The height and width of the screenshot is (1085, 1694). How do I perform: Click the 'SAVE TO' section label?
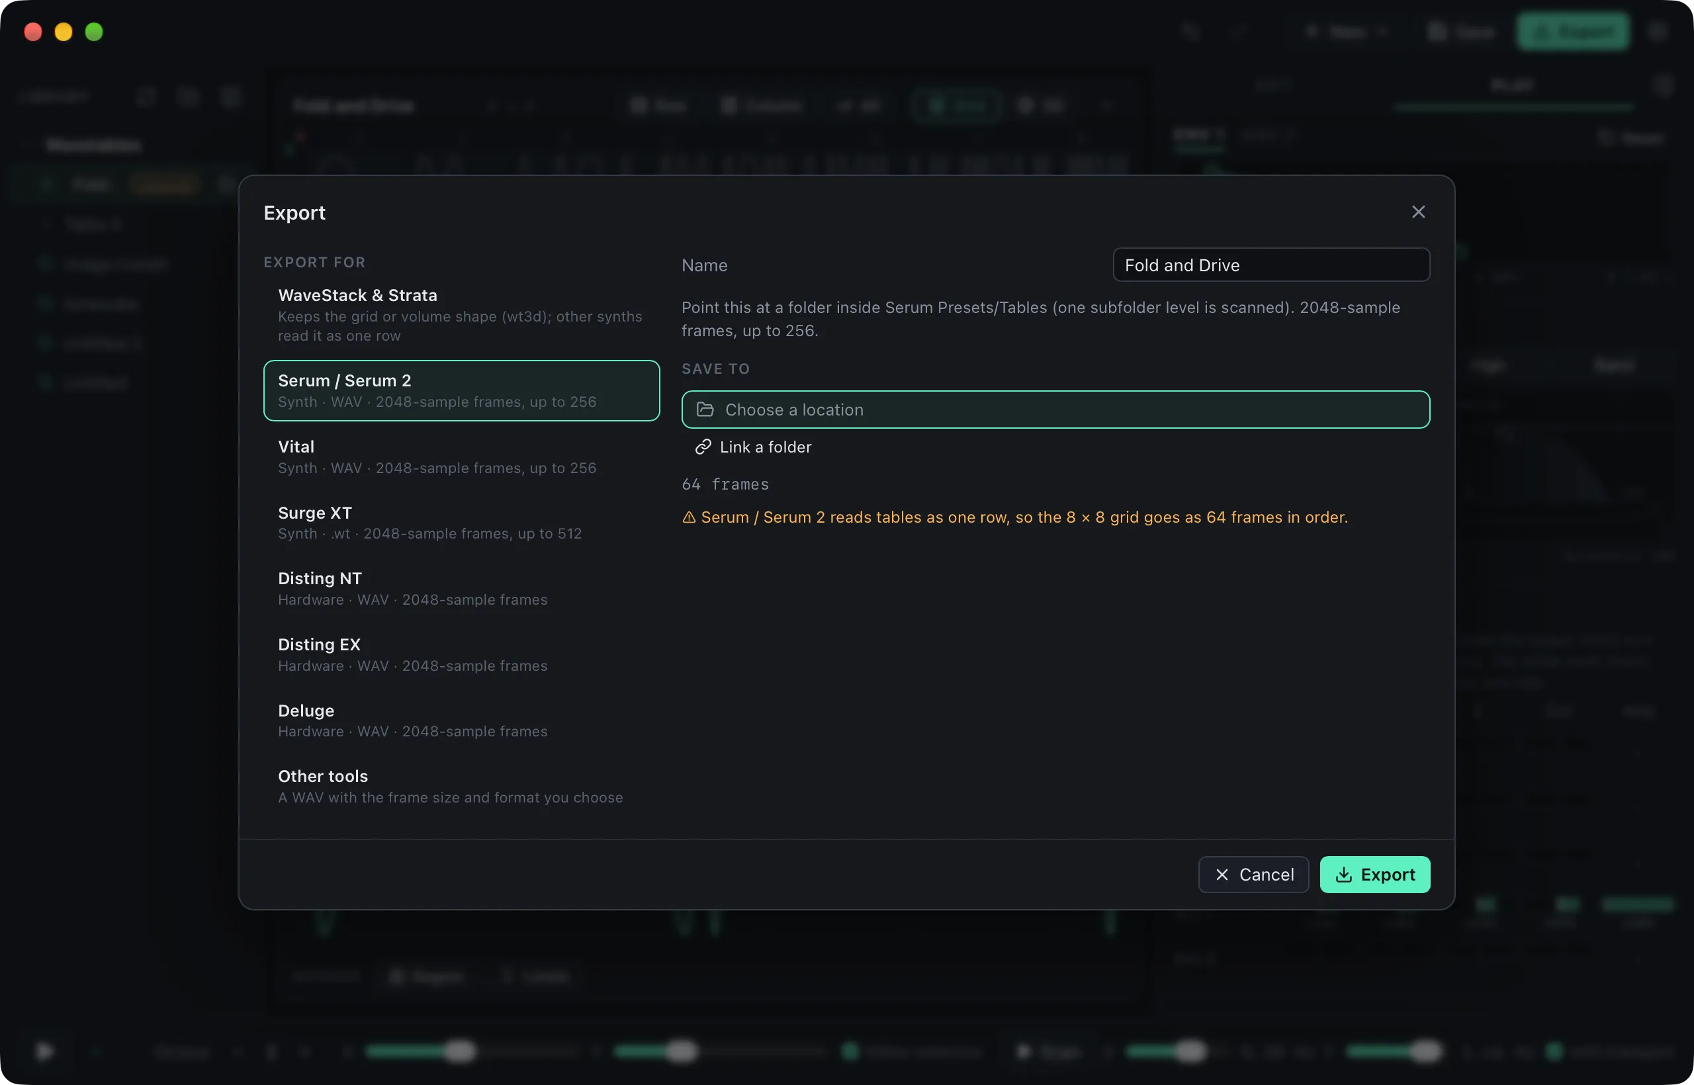click(715, 369)
